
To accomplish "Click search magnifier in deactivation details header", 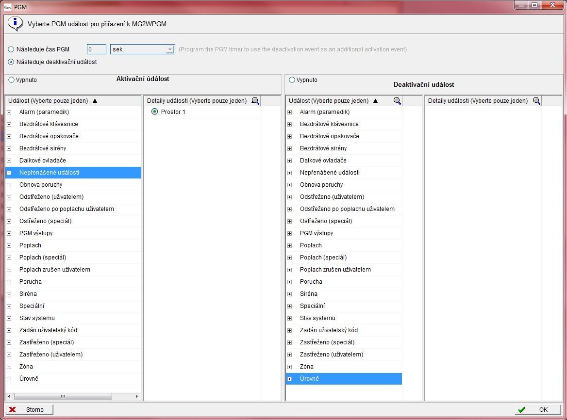I will 536,101.
